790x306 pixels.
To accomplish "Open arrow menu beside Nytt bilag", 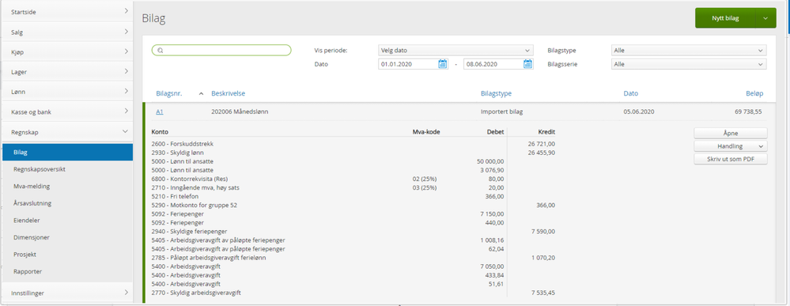I will (765, 18).
